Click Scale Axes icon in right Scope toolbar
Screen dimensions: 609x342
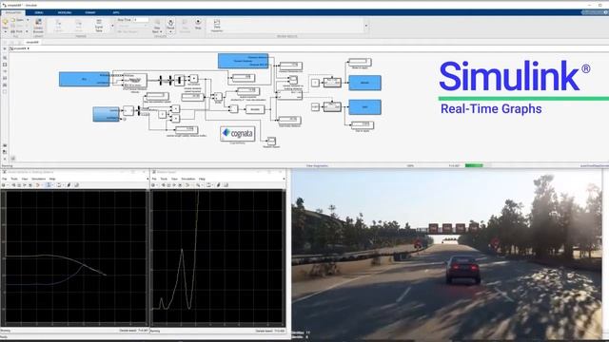tap(208, 185)
